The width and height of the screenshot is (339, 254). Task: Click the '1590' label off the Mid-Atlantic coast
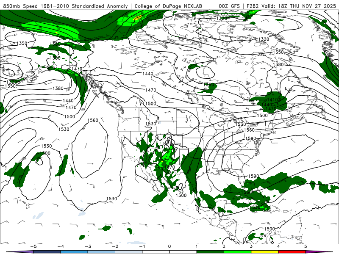coord(250,138)
